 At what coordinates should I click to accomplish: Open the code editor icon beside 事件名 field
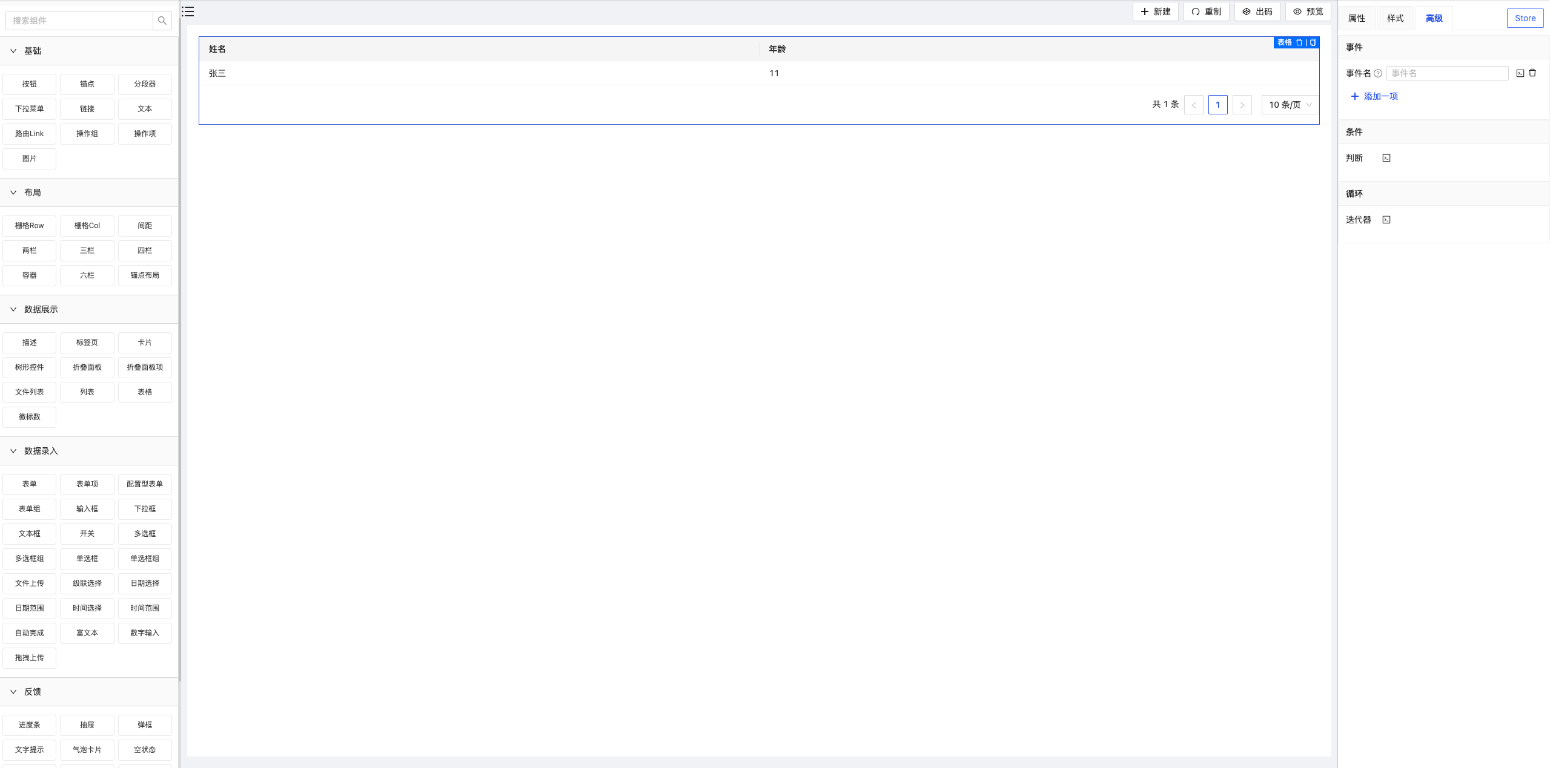[x=1520, y=73]
